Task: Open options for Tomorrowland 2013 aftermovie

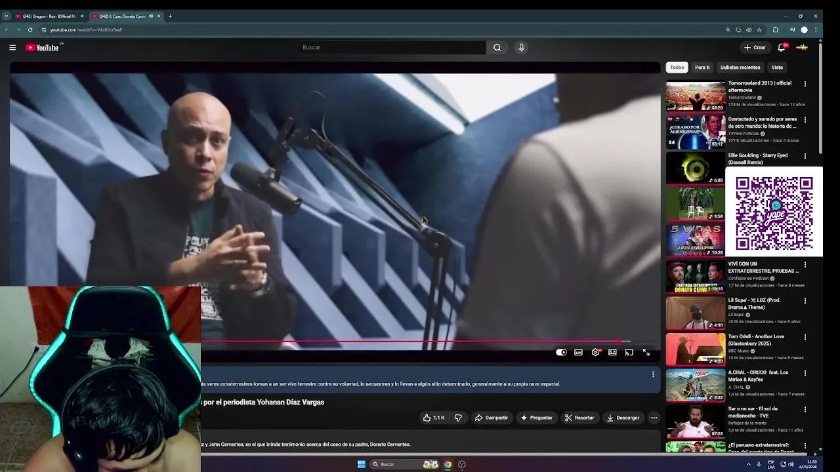Action: point(805,84)
